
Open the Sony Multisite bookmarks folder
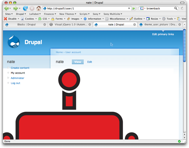[113, 14]
